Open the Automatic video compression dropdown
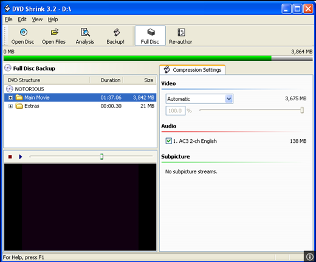This screenshot has width=316, height=262. pyautogui.click(x=229, y=99)
